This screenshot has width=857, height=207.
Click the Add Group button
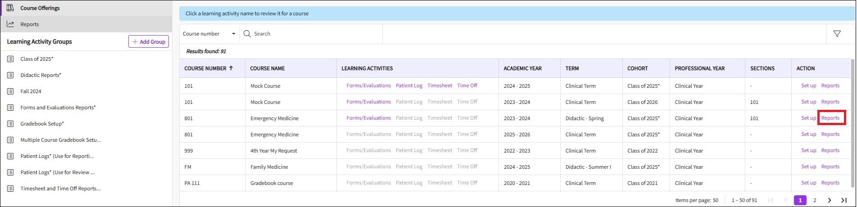click(x=149, y=41)
